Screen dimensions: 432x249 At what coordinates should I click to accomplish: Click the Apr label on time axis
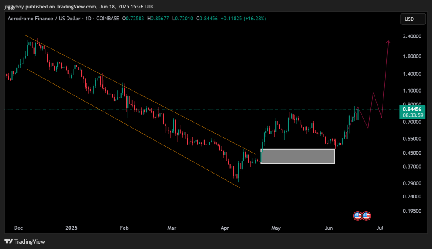pyautogui.click(x=225, y=228)
